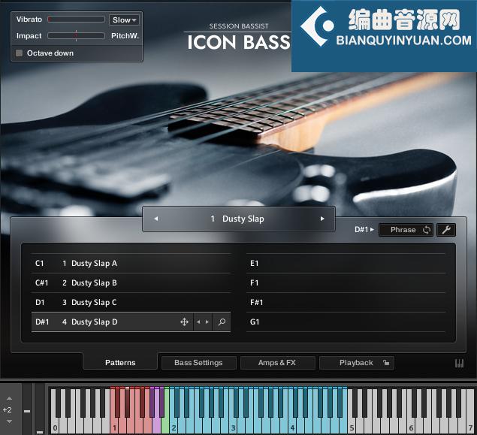Select the empty F1 pattern slot
Image resolution: width=477 pixels, height=435 pixels.
click(346, 283)
